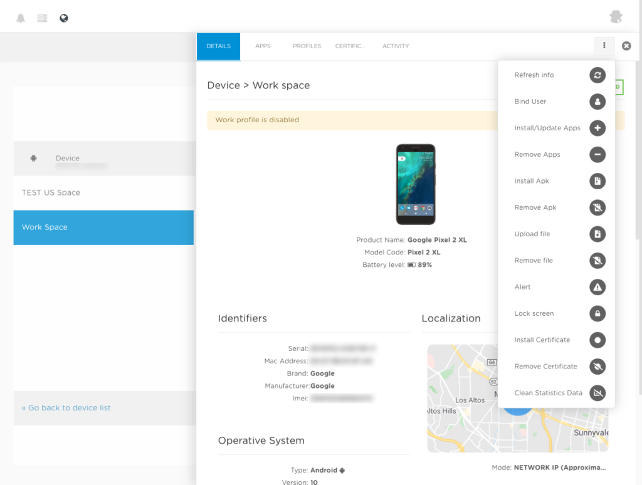Click the Lock screen padlock icon
This screenshot has width=642, height=485.
tap(597, 313)
